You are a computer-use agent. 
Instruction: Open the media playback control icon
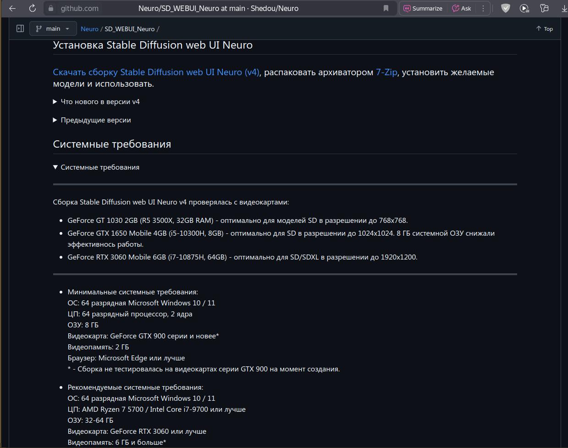524,8
